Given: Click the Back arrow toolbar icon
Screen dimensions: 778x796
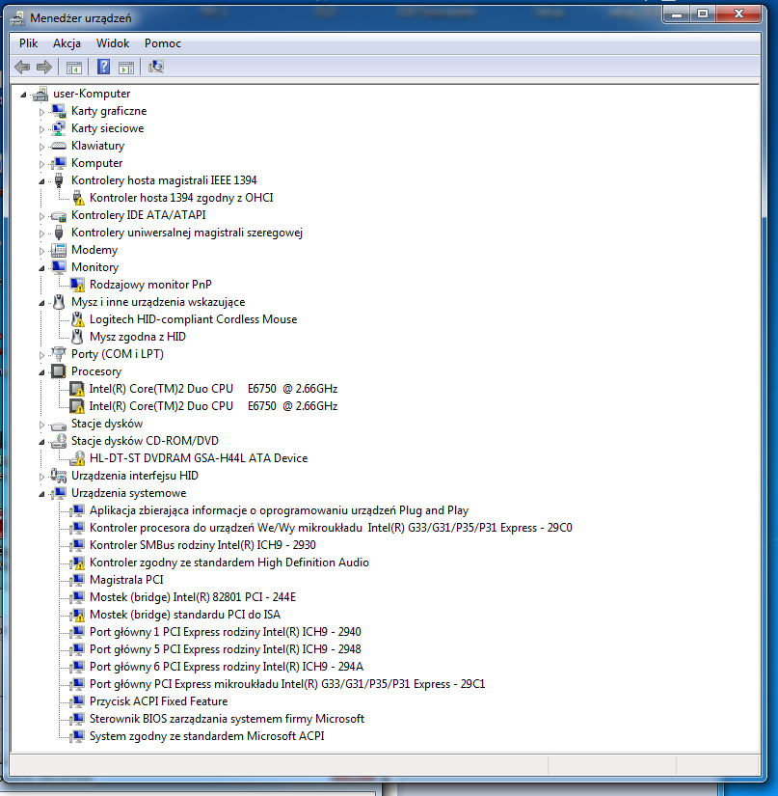Looking at the screenshot, I should [22, 67].
